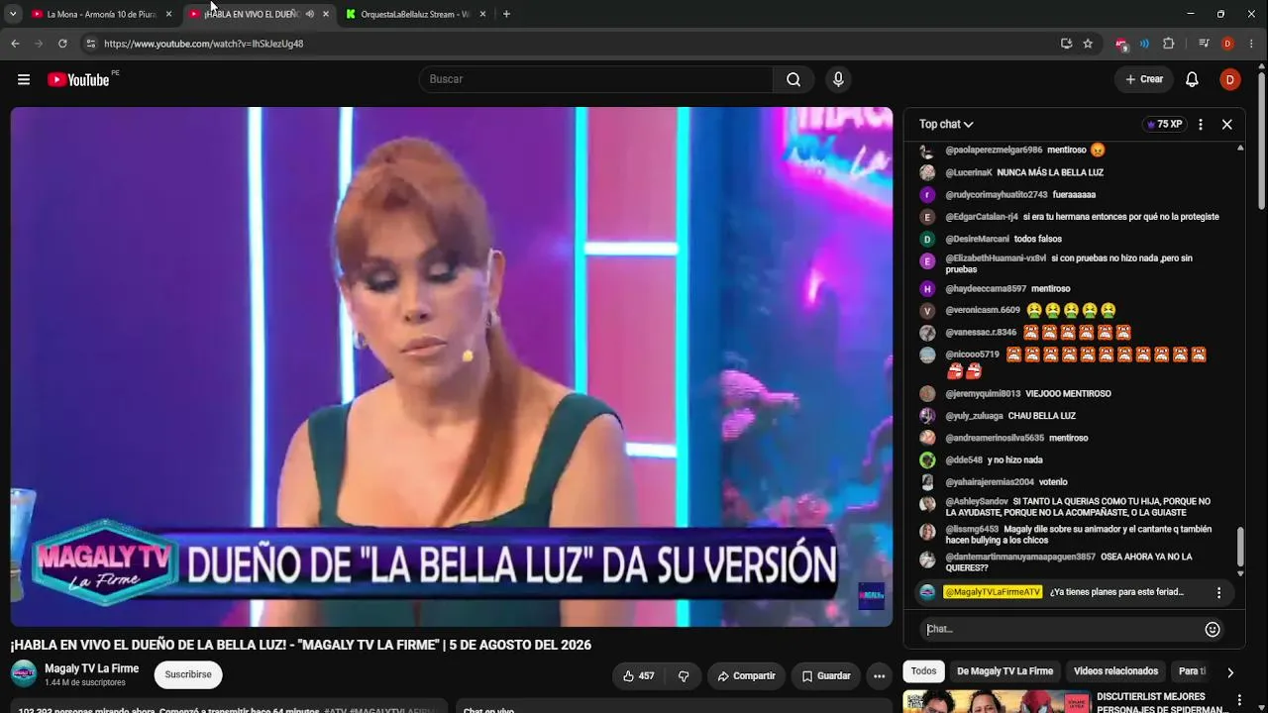Image resolution: width=1268 pixels, height=713 pixels.
Task: Close the La Mona tab
Action: 168,14
